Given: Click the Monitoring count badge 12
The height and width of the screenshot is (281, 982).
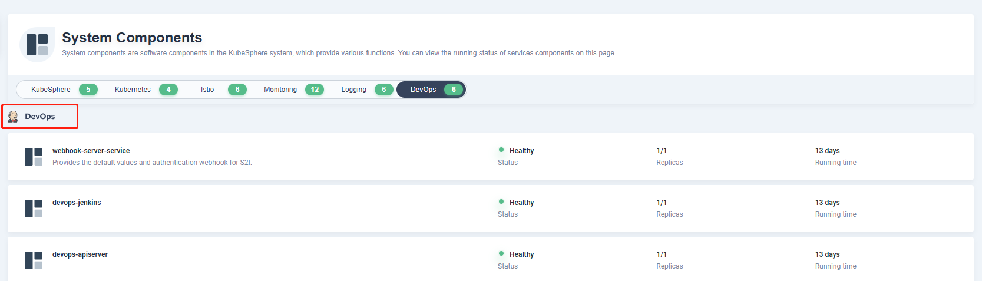Looking at the screenshot, I should click(x=315, y=90).
